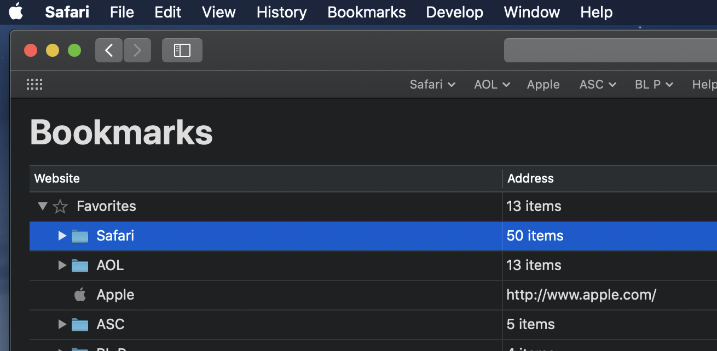Expand the Safari folder disclosure triangle
The width and height of the screenshot is (717, 351).
click(x=62, y=236)
